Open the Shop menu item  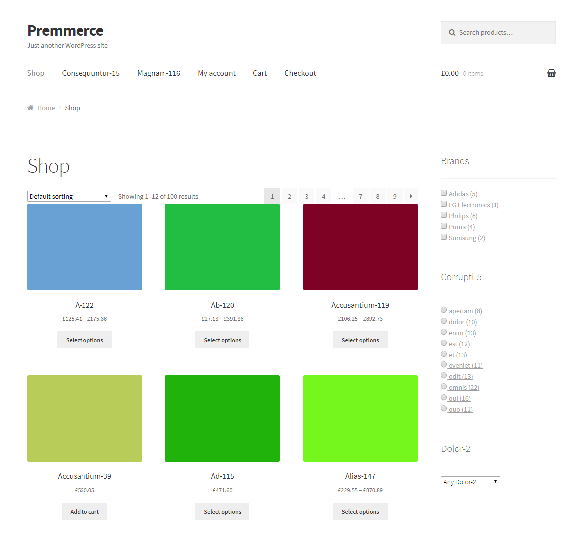click(x=36, y=73)
